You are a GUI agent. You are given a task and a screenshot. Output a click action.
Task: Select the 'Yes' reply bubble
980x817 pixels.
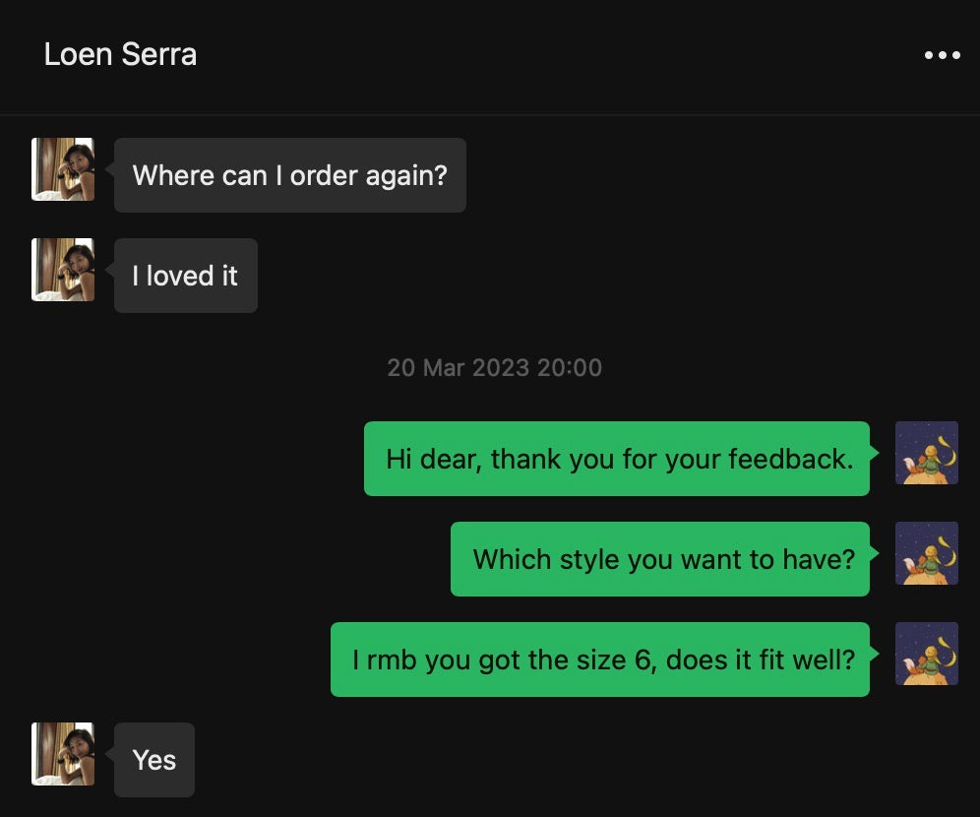pyautogui.click(x=154, y=760)
